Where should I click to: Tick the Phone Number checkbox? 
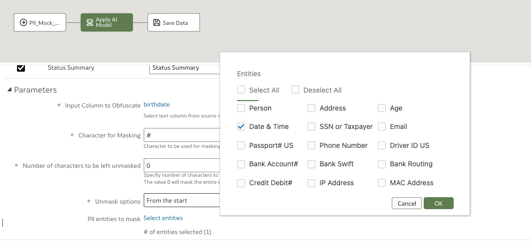(311, 145)
